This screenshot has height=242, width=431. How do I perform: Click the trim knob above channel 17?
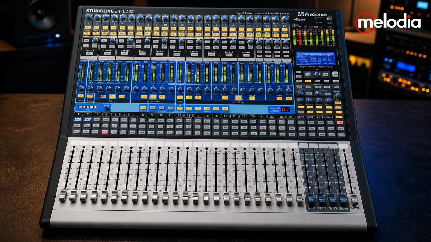pyautogui.click(x=224, y=19)
